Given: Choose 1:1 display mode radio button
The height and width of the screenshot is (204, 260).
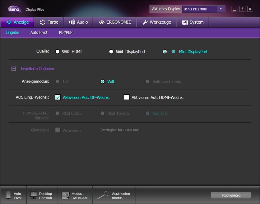Looking at the screenshot, I should (x=58, y=82).
